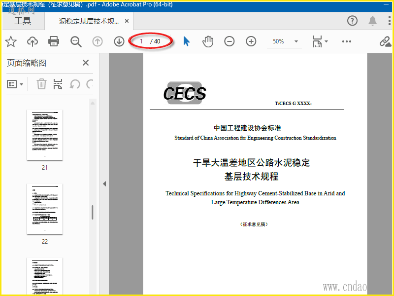This screenshot has width=394, height=296.
Task: Print the document using printer icon
Action: (x=54, y=41)
